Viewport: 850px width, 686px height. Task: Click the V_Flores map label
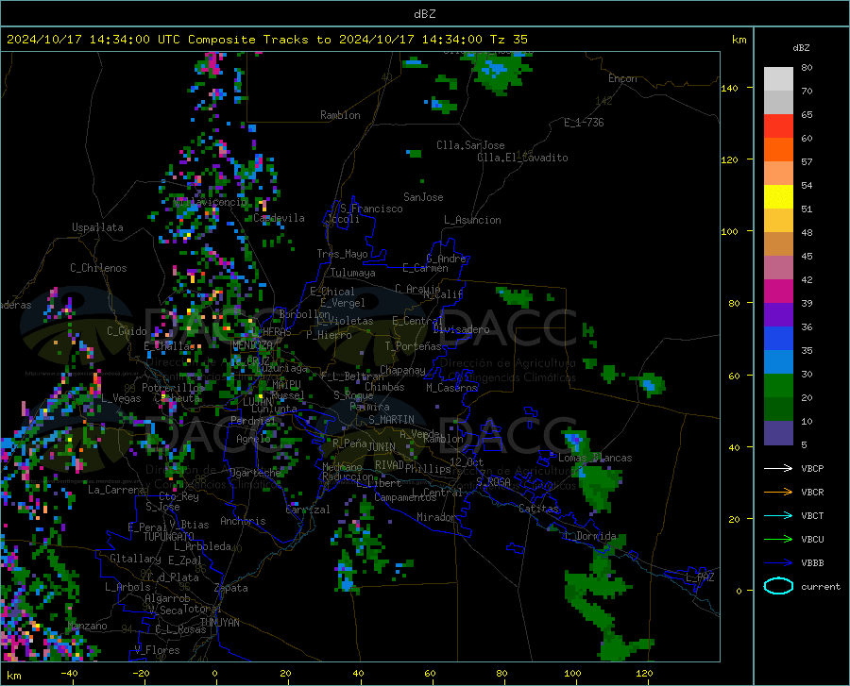(157, 650)
